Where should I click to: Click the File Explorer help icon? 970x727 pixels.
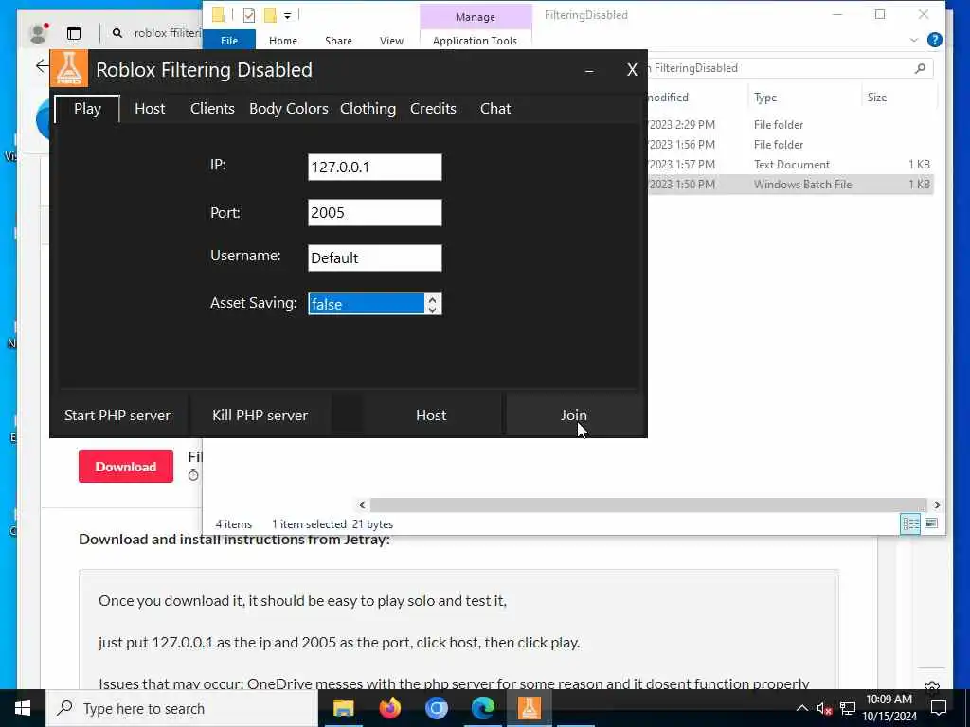(x=935, y=40)
